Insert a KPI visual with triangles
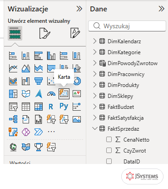 [77, 94]
